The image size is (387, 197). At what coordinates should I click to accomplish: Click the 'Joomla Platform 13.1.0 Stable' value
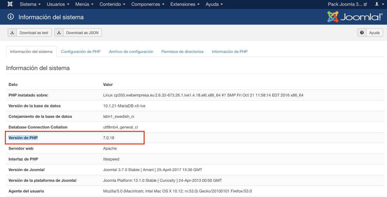point(163,181)
